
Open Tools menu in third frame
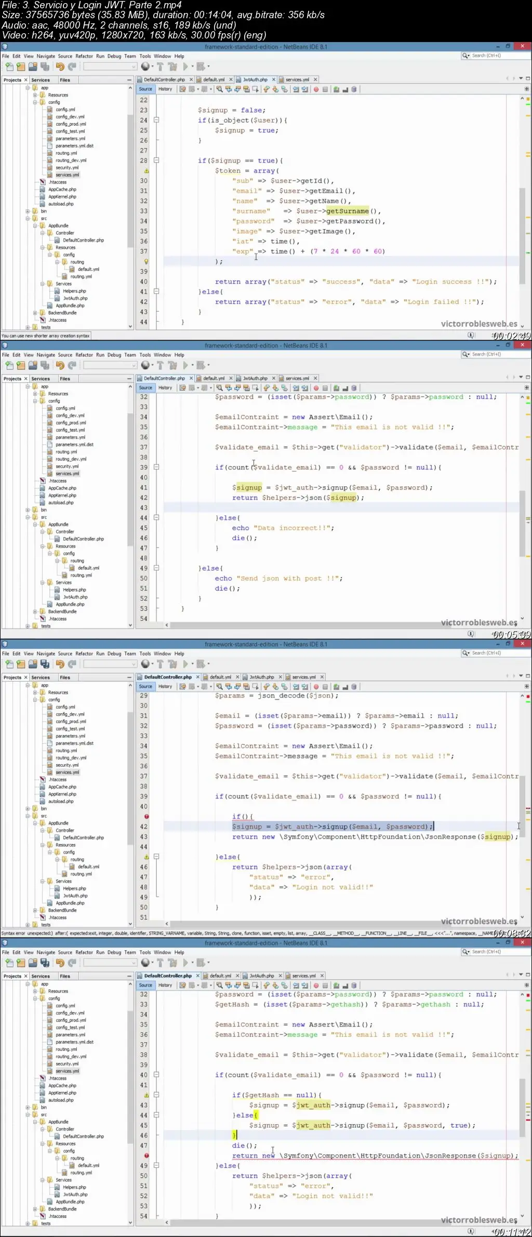[x=145, y=654]
